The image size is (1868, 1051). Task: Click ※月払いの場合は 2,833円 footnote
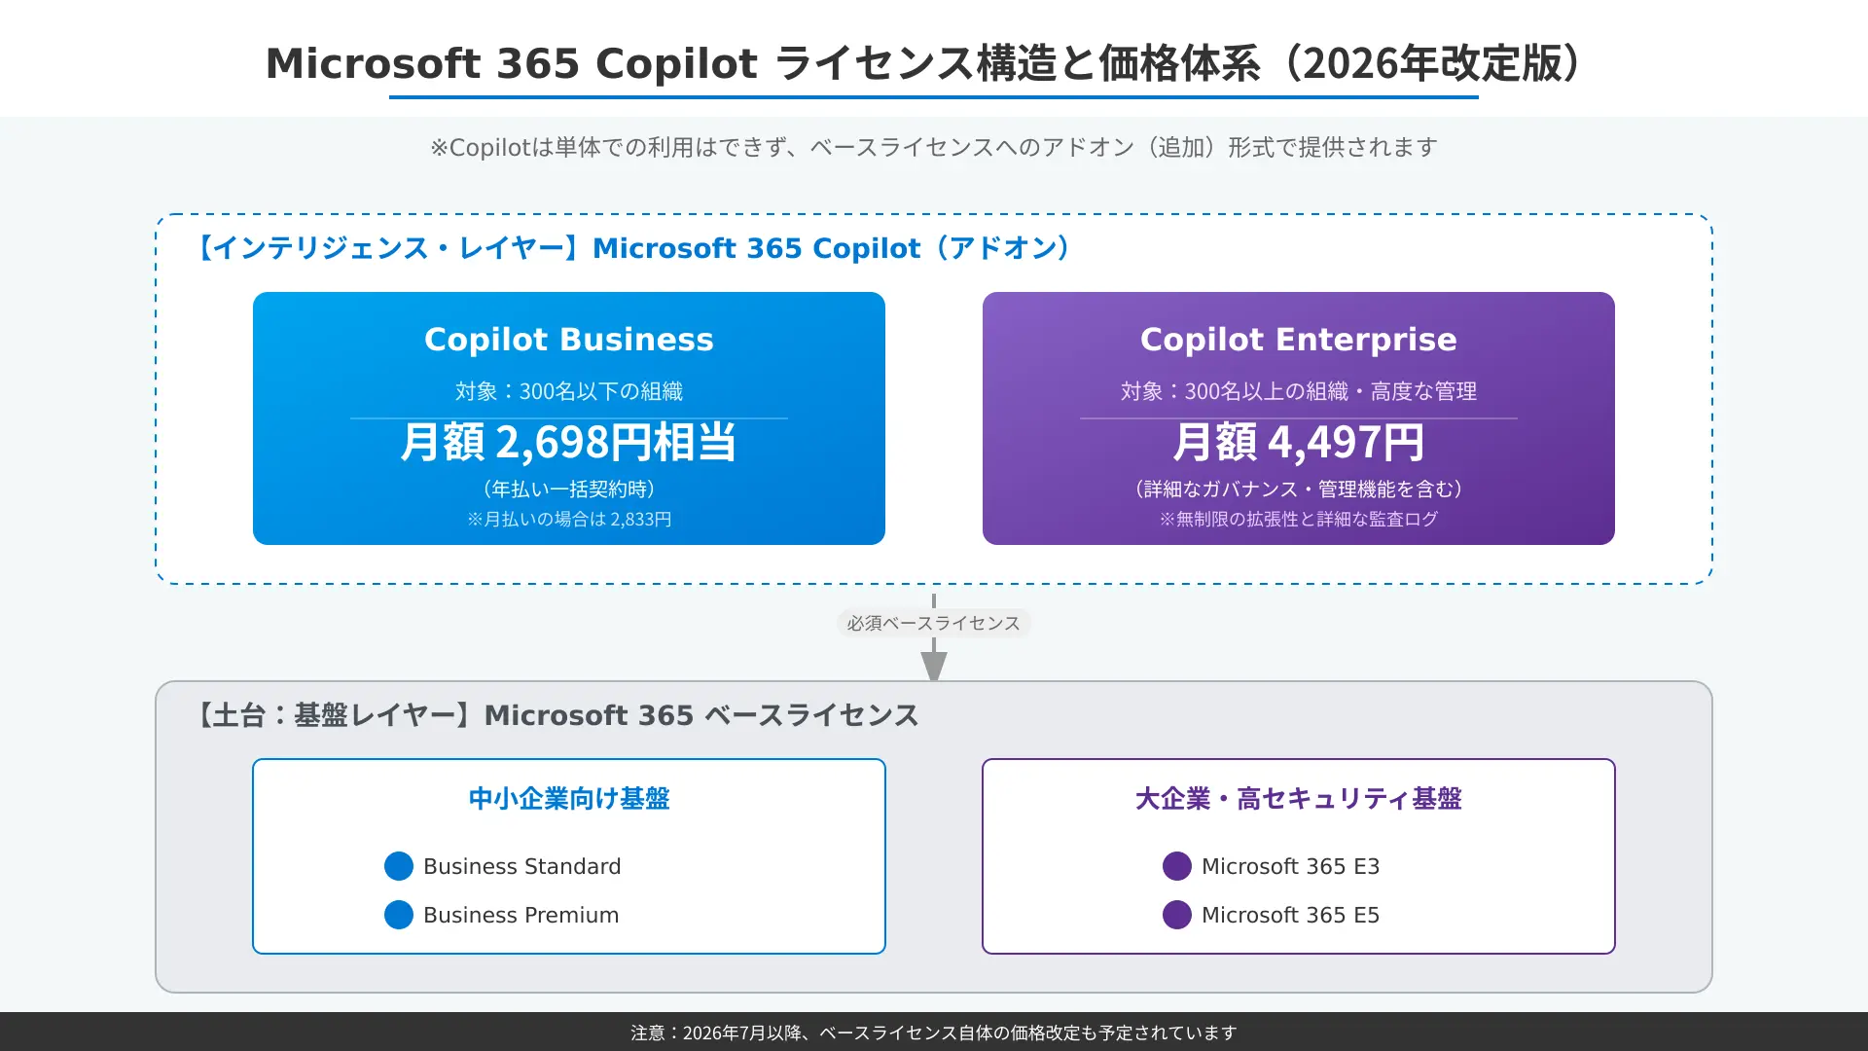point(569,519)
